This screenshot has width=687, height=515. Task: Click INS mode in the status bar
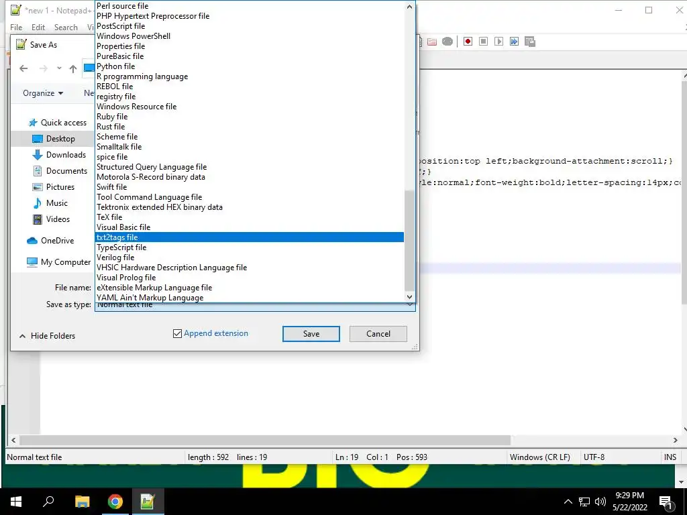click(x=670, y=457)
